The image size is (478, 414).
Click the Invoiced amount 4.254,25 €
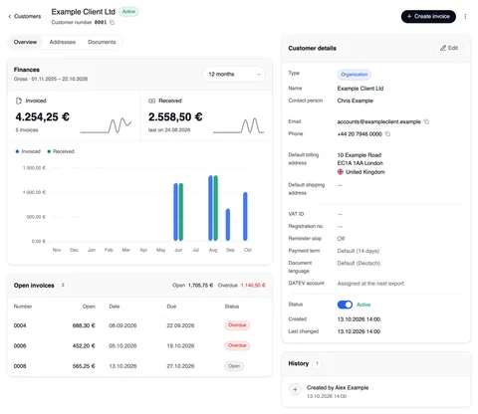click(43, 116)
